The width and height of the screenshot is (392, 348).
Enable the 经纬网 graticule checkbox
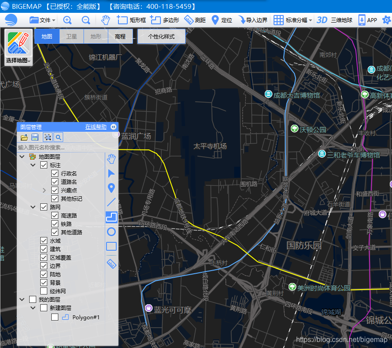(x=44, y=291)
